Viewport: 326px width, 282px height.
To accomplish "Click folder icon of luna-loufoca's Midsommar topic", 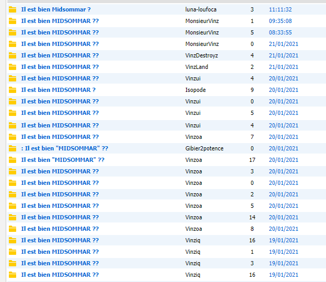I will click(13, 9).
